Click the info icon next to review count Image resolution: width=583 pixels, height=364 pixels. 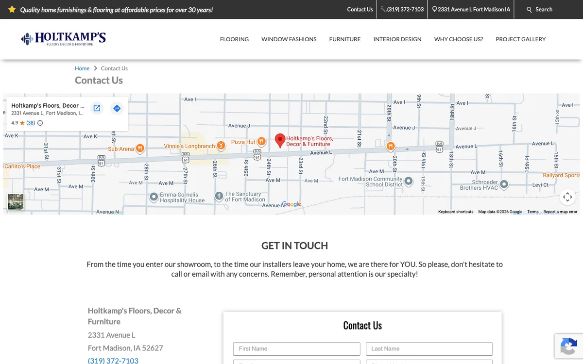click(x=40, y=123)
